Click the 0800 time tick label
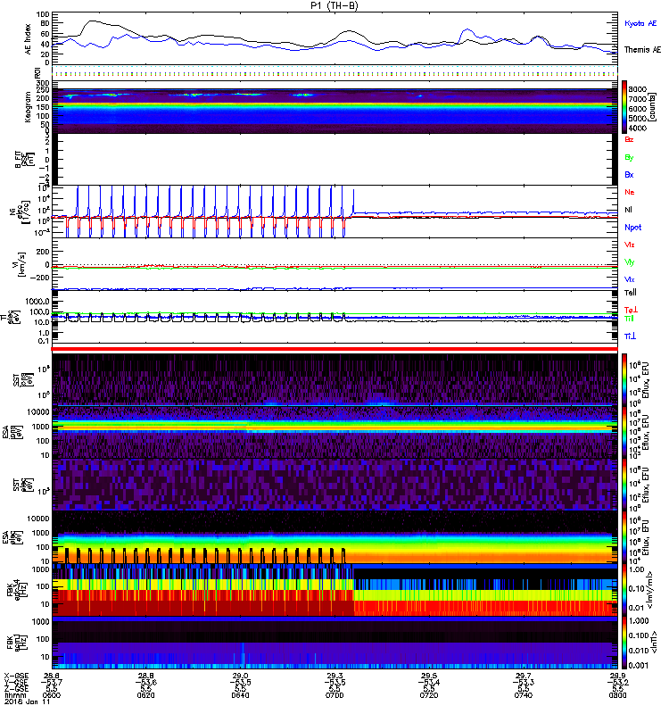669x714 pixels. click(617, 695)
